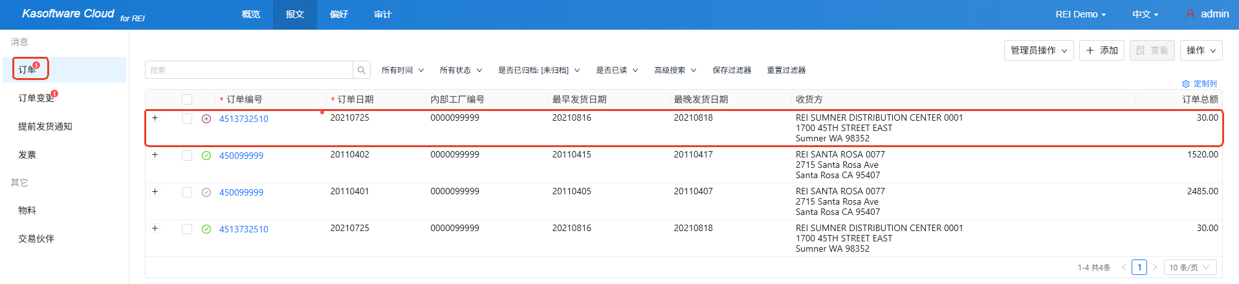
Task: Expand the 管理员操作 dropdown
Action: click(1038, 50)
